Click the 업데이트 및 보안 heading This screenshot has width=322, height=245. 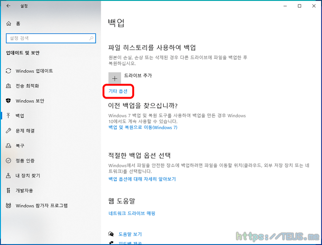pos(23,53)
